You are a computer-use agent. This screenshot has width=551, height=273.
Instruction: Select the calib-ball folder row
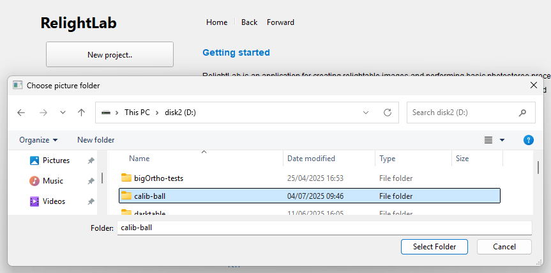tap(309, 196)
